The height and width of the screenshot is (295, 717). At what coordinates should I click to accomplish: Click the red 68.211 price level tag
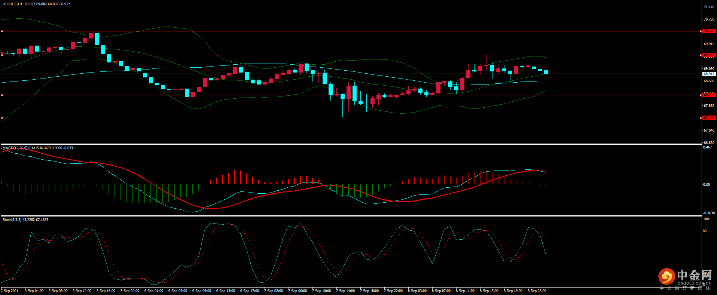coord(709,95)
